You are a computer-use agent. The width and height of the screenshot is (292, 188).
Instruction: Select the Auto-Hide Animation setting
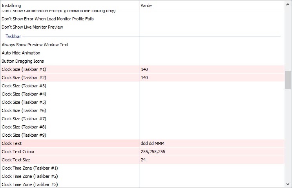tap(21, 53)
